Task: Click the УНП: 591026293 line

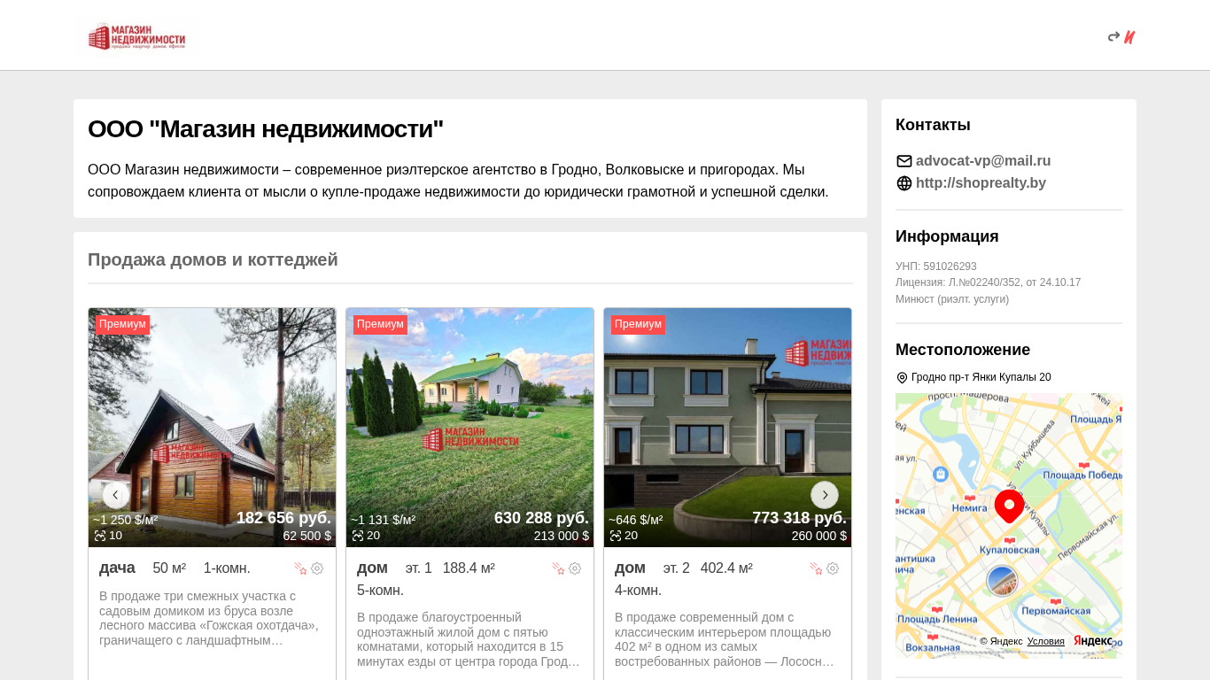Action: [x=936, y=267]
